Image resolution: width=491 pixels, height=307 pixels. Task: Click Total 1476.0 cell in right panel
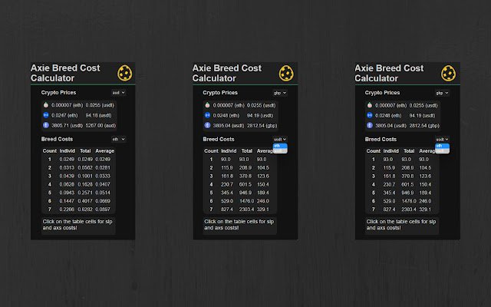pos(409,201)
